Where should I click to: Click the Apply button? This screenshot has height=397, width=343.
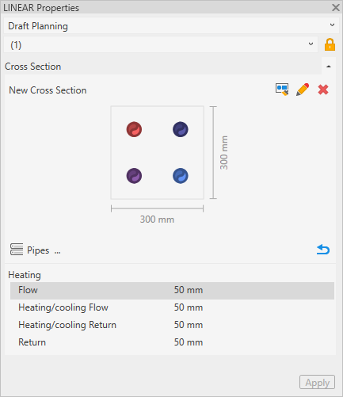coord(317,382)
